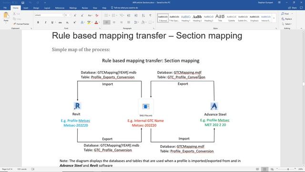Apply the Heading 2 style
This screenshot has width=305, height=172.
click(x=197, y=18)
